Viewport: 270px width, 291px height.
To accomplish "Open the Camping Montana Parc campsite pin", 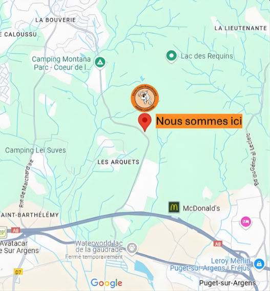I will tap(100, 63).
